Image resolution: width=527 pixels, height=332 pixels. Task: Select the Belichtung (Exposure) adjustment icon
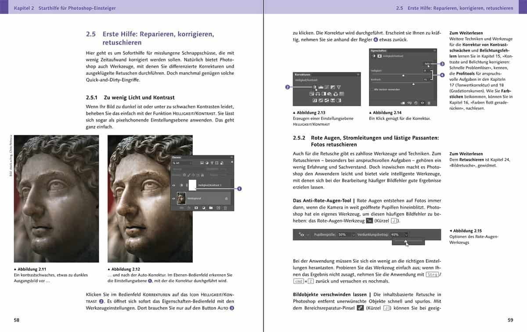pos(333,87)
